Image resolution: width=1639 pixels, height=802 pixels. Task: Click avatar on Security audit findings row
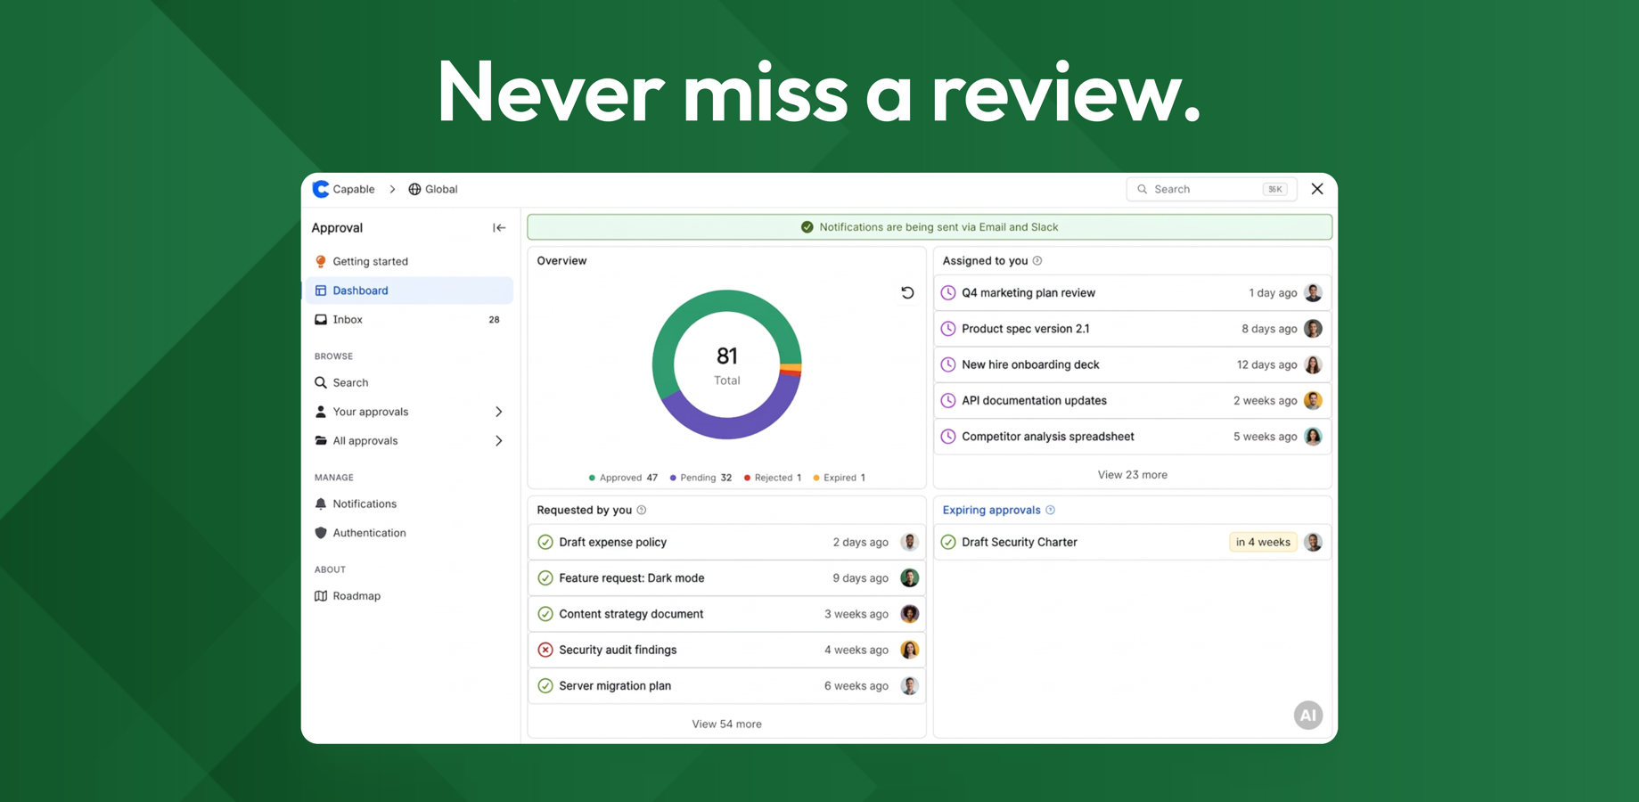coord(909,650)
